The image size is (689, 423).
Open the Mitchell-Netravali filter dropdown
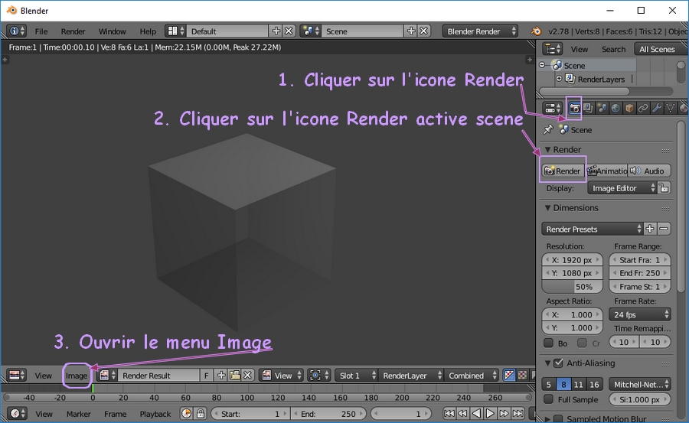[x=640, y=384]
